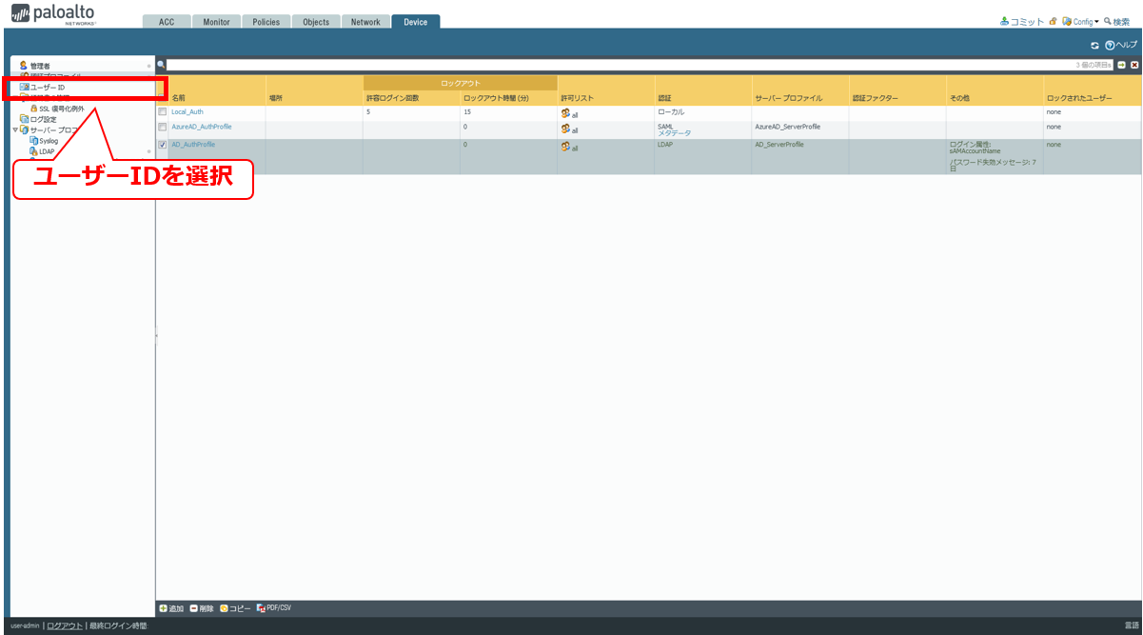This screenshot has width=1143, height=635.
Task: Click the LDAP authentication cell in AD_AuthProfile row
Action: (x=665, y=145)
